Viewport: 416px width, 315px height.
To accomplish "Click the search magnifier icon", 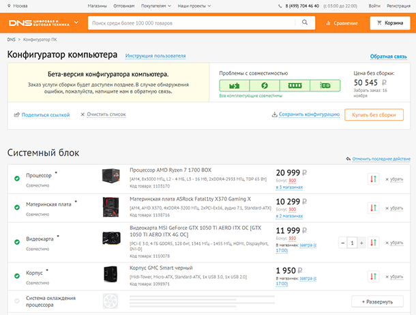I will tap(305, 22).
